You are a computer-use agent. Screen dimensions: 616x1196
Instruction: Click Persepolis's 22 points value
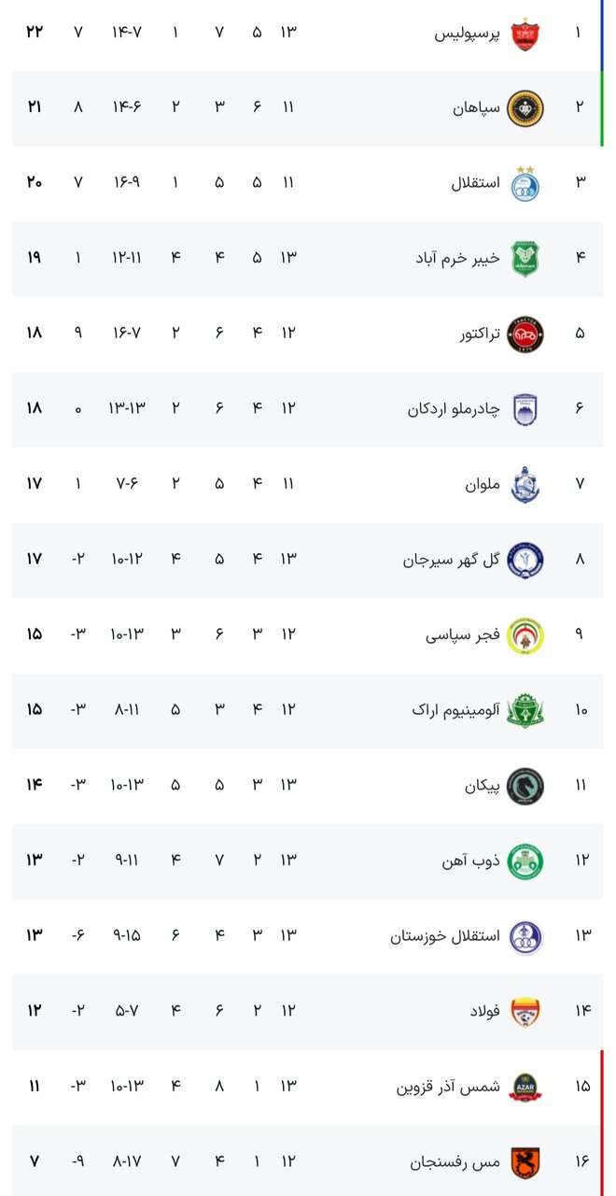[35, 33]
